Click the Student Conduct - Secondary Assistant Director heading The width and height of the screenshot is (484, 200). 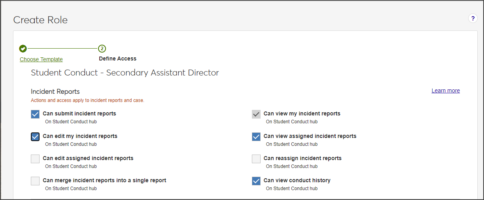point(125,73)
